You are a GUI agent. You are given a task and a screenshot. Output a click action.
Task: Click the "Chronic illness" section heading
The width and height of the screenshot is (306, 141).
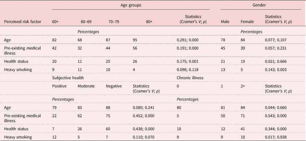(190, 78)
